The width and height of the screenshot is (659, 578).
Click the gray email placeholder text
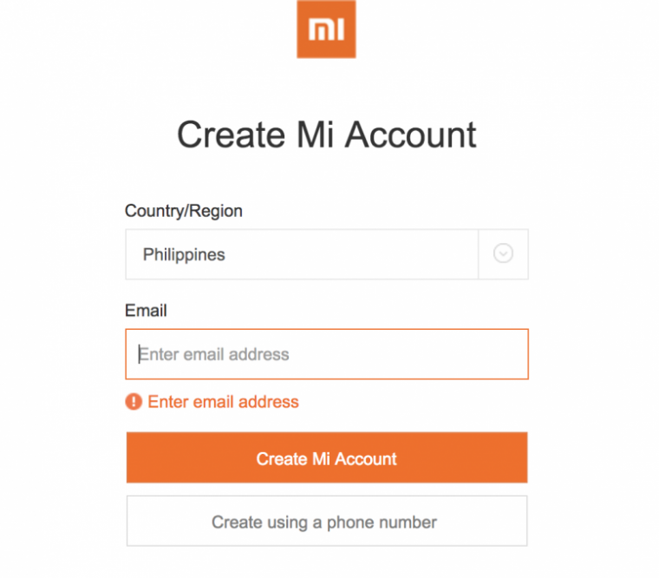point(214,354)
